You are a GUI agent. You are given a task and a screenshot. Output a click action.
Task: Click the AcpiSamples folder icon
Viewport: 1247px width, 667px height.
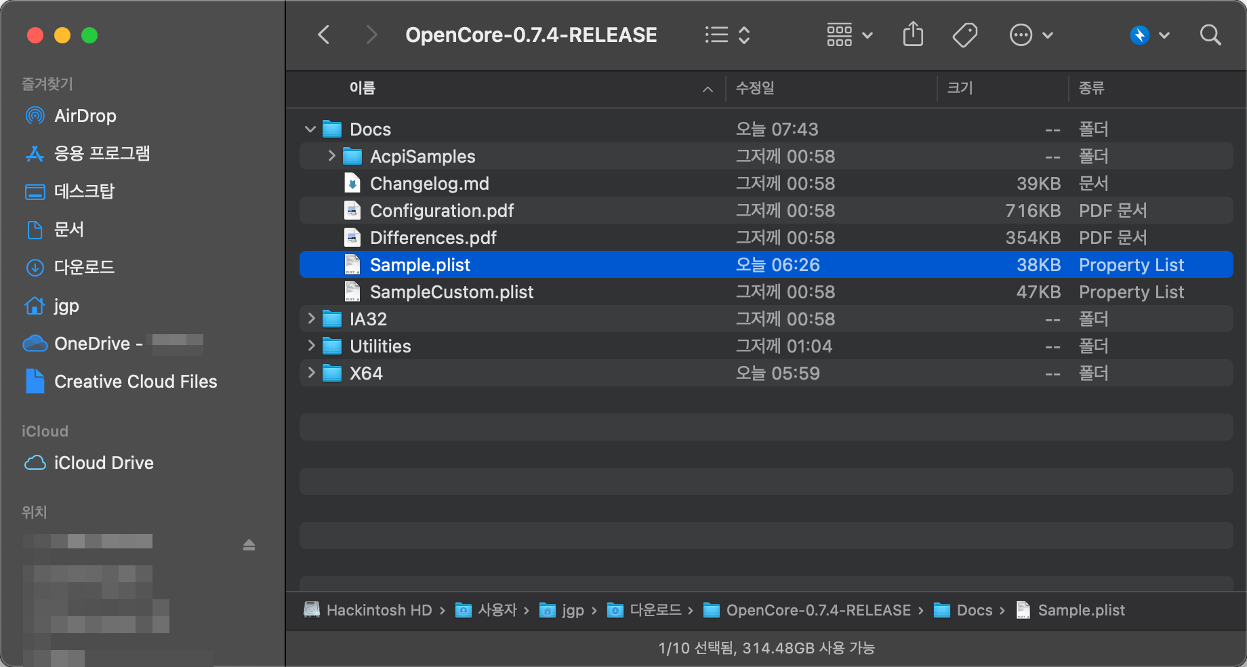352,156
